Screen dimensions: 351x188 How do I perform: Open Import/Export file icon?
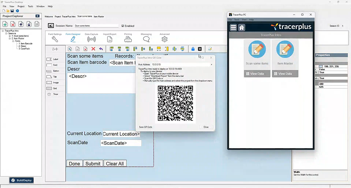coord(110,39)
